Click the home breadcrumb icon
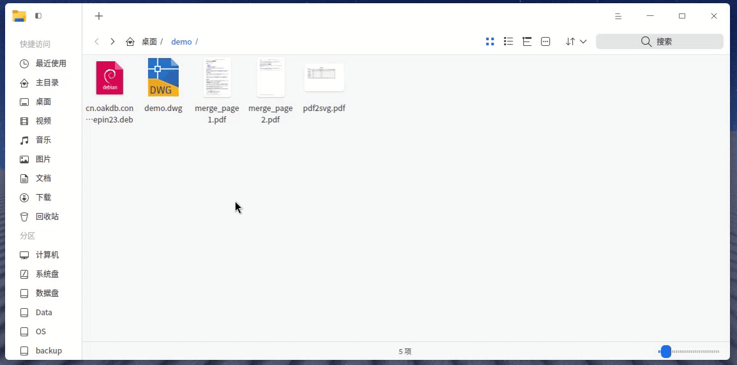The image size is (737, 365). click(130, 42)
